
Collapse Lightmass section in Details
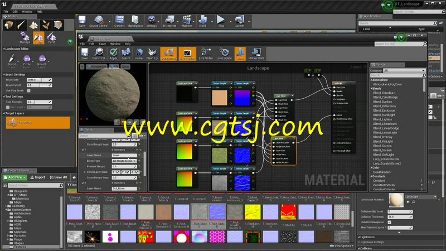[359, 237]
